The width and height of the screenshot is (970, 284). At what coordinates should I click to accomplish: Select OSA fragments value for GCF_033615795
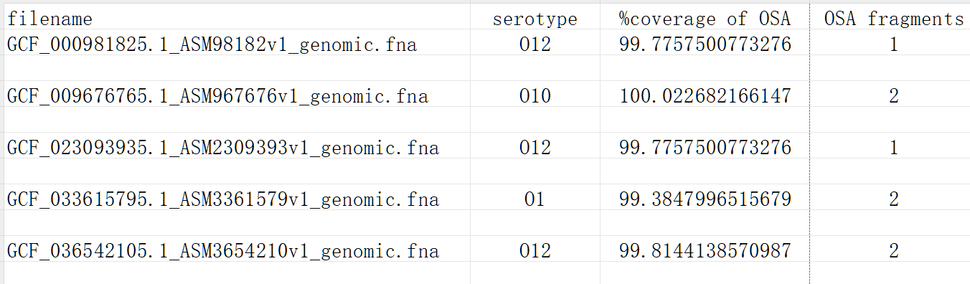(894, 199)
